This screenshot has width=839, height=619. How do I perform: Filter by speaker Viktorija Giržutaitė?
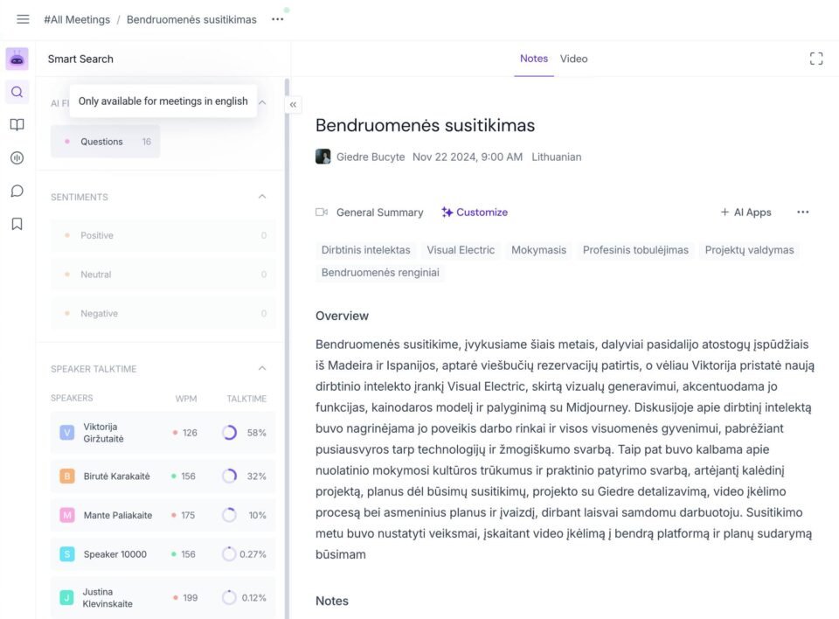(x=163, y=433)
